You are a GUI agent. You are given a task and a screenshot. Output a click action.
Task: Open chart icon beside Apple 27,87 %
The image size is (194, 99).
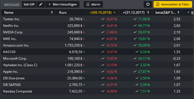point(135,72)
